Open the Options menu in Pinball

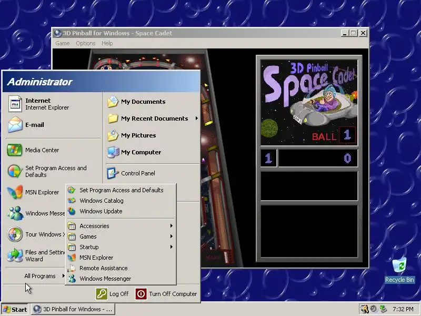86,43
